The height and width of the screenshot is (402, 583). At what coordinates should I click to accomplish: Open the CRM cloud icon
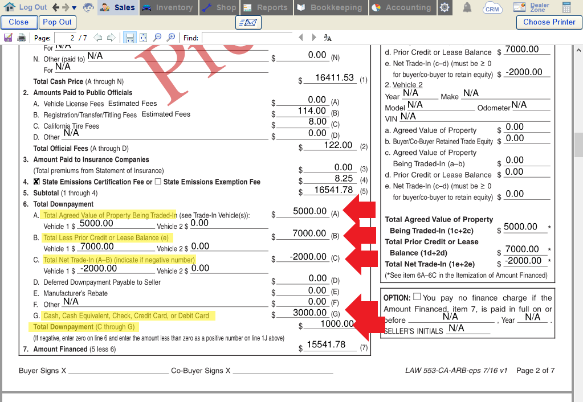point(492,8)
